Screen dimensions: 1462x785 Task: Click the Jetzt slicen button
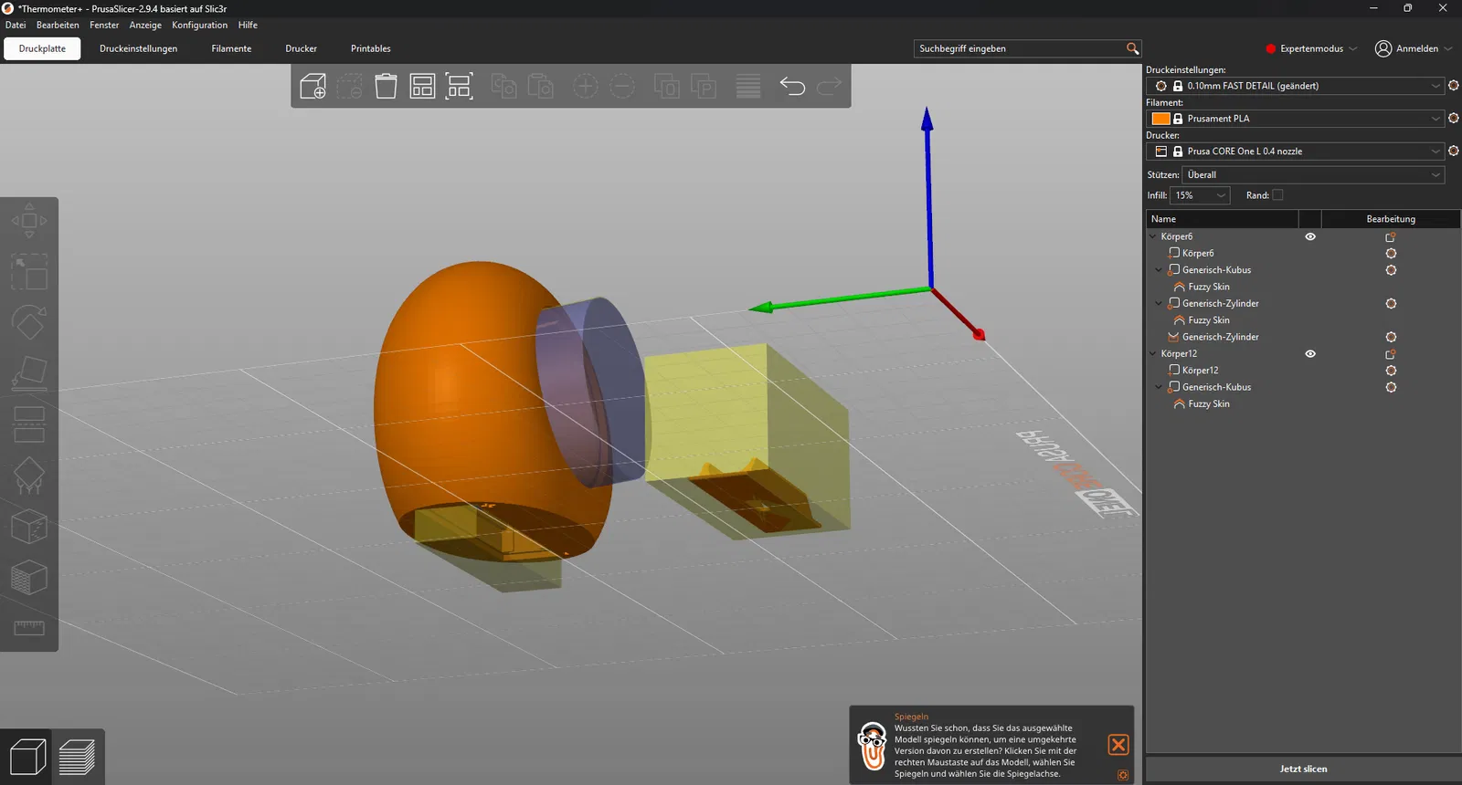coord(1303,769)
